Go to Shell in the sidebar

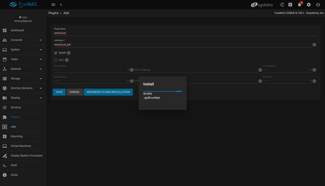point(14,165)
